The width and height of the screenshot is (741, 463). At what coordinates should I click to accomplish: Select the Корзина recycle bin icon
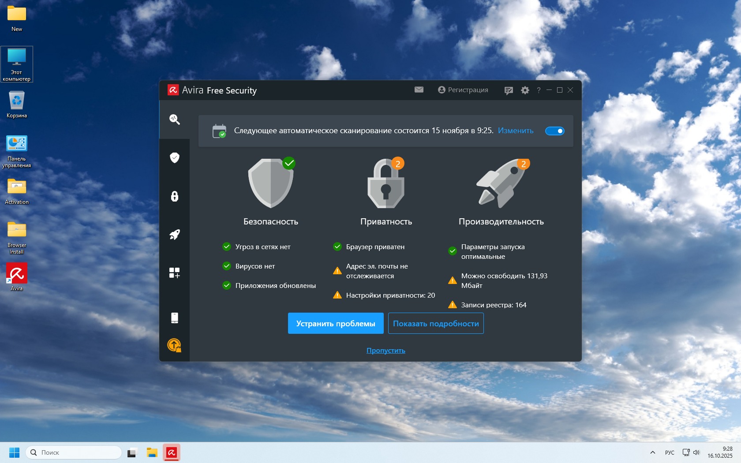17,105
